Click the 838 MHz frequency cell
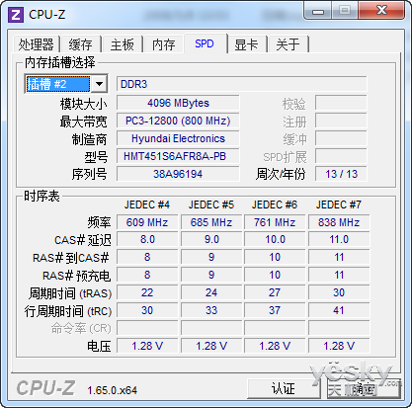 tap(339, 222)
